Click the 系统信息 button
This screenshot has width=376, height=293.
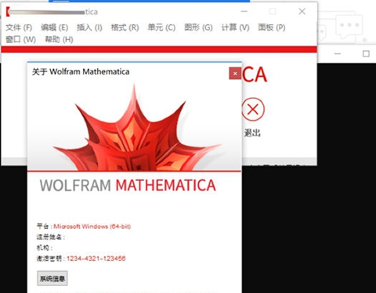click(x=52, y=278)
